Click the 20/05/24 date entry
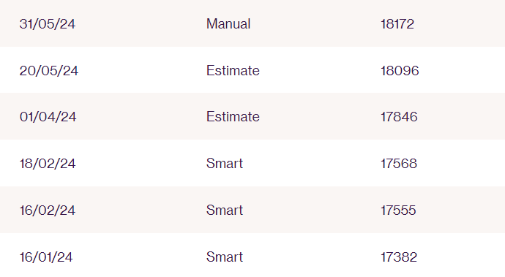The width and height of the screenshot is (505, 277). (x=48, y=70)
